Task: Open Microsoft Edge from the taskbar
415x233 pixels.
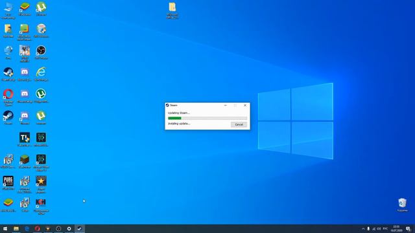Action: (27, 228)
